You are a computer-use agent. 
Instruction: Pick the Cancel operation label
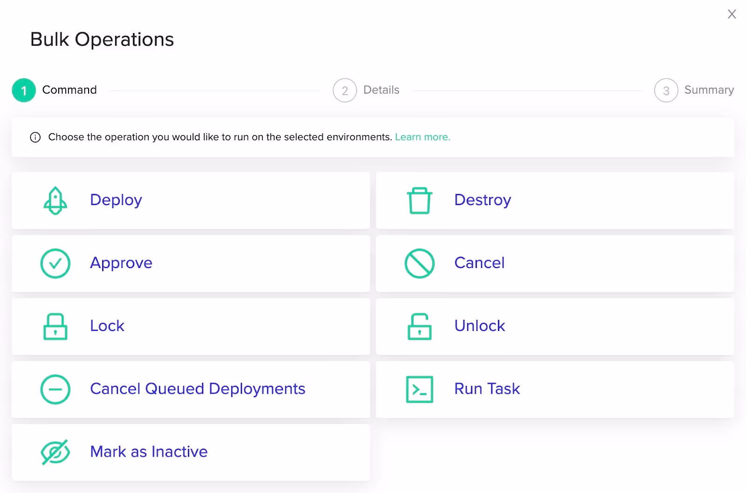point(479,263)
